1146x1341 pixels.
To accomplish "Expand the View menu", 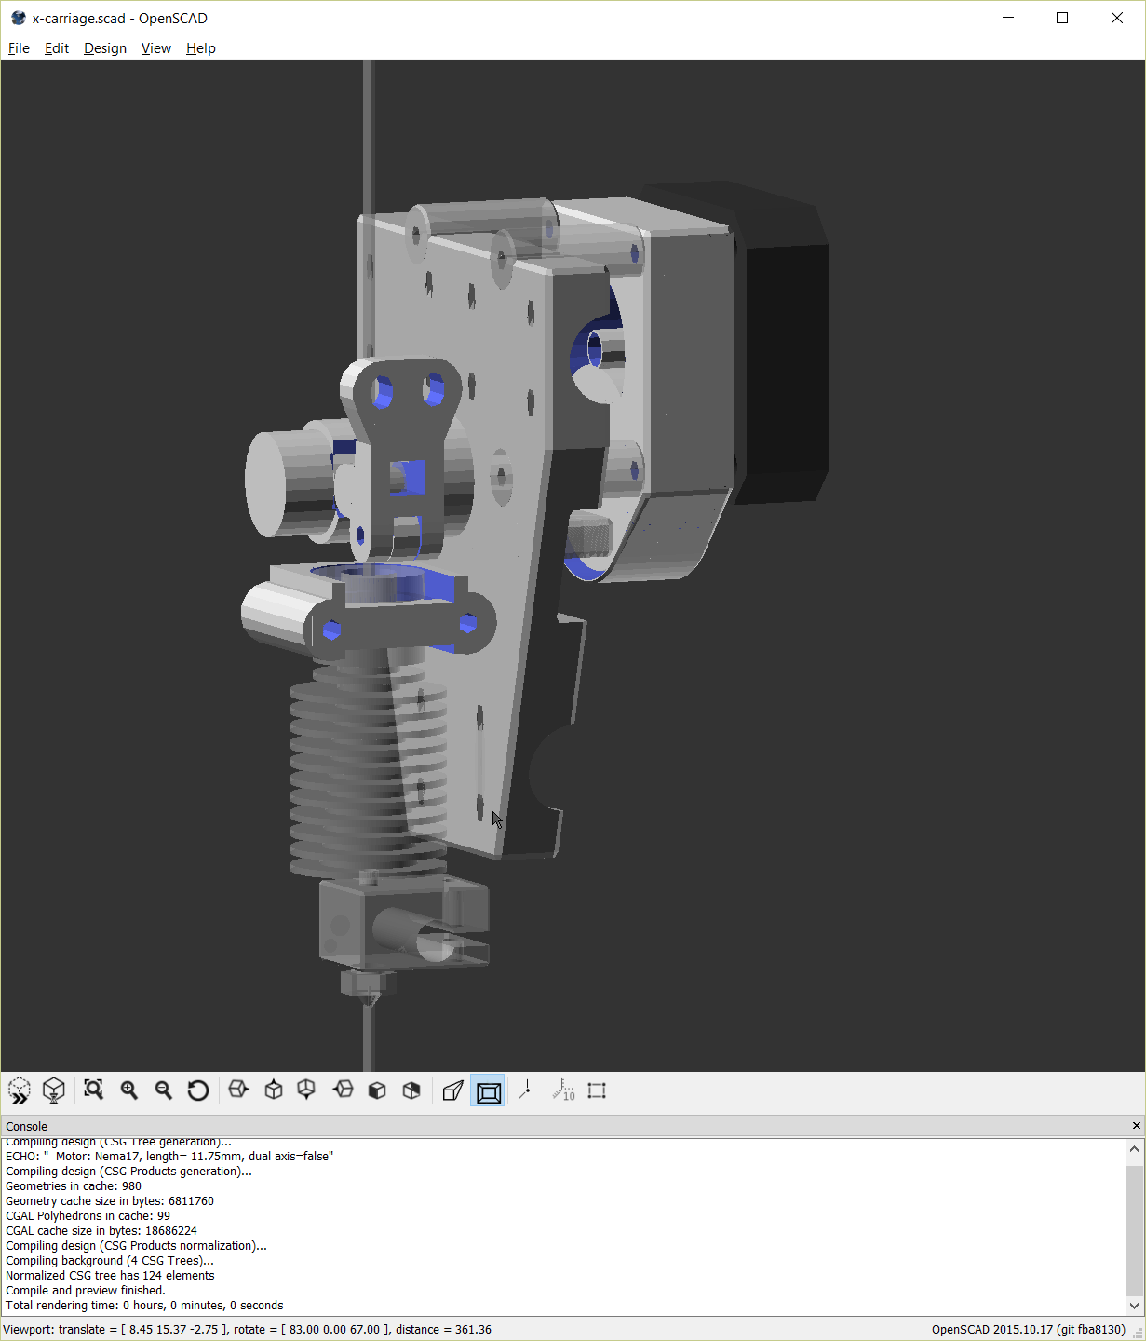I will [155, 48].
